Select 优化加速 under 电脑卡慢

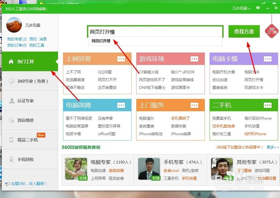coord(220,80)
